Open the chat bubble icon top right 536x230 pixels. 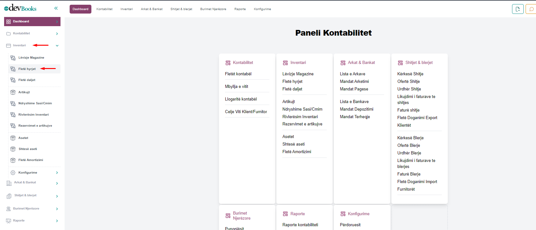click(x=531, y=9)
